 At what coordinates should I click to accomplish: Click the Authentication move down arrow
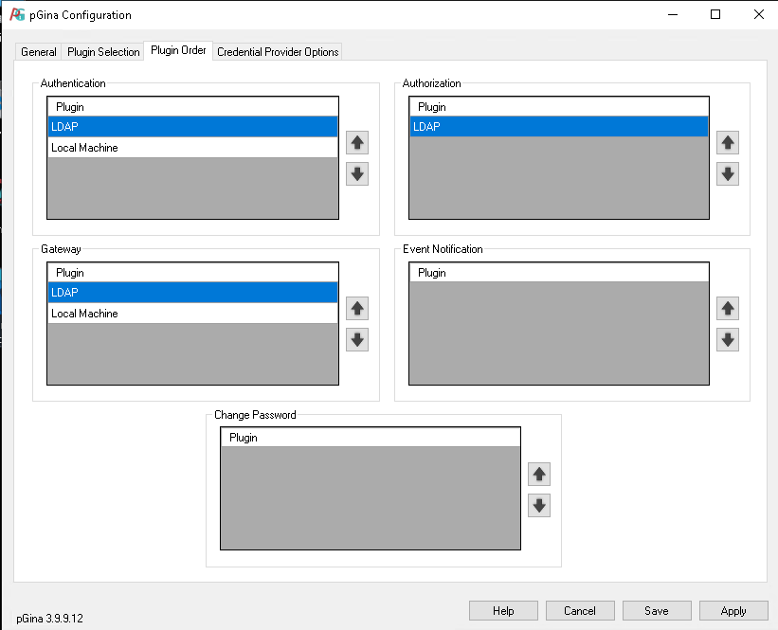[x=357, y=174]
